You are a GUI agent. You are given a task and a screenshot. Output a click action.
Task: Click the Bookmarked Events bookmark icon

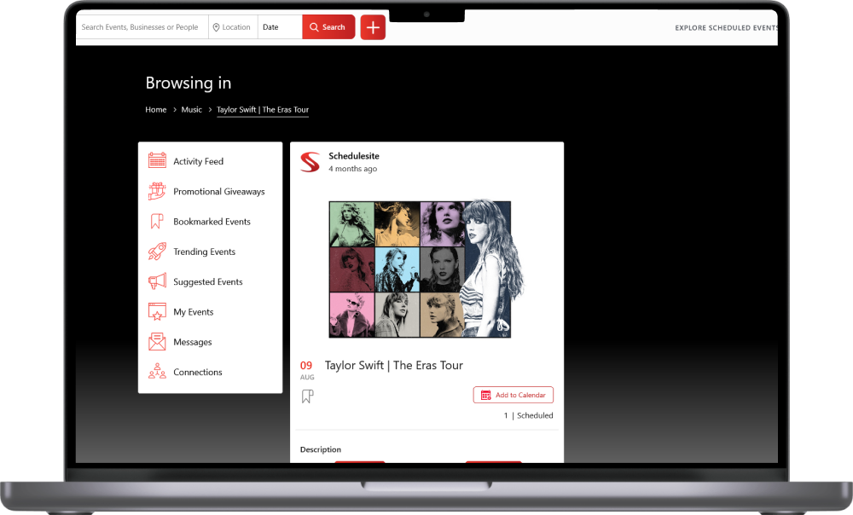(x=157, y=221)
